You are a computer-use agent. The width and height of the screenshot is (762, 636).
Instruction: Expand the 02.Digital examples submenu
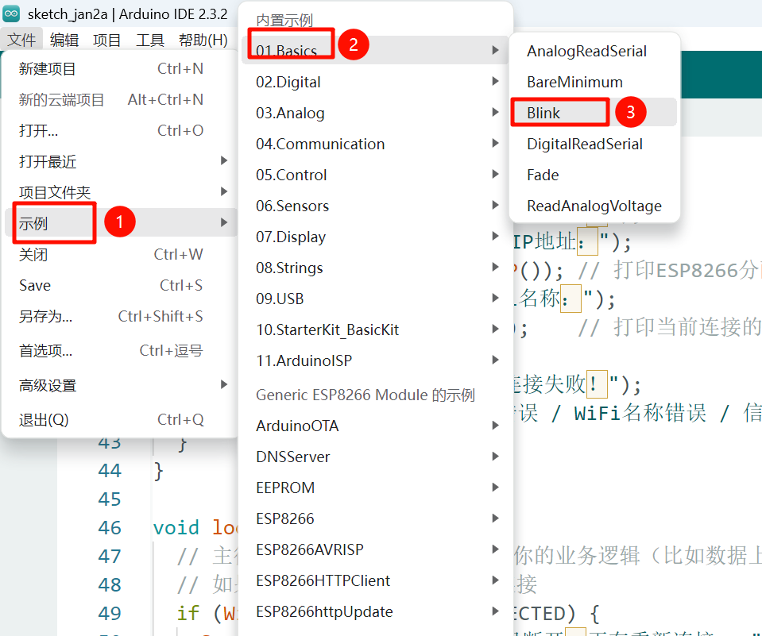pos(375,82)
